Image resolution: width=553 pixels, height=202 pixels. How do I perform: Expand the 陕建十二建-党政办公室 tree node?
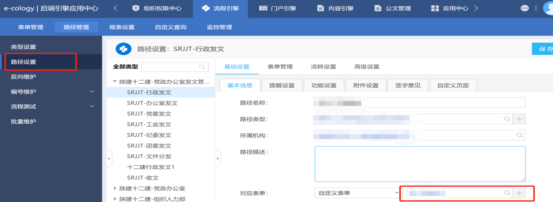pyautogui.click(x=116, y=189)
